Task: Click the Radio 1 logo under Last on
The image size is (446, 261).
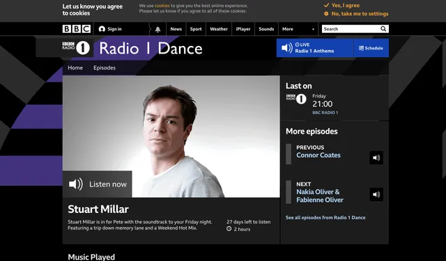Action: (296, 99)
